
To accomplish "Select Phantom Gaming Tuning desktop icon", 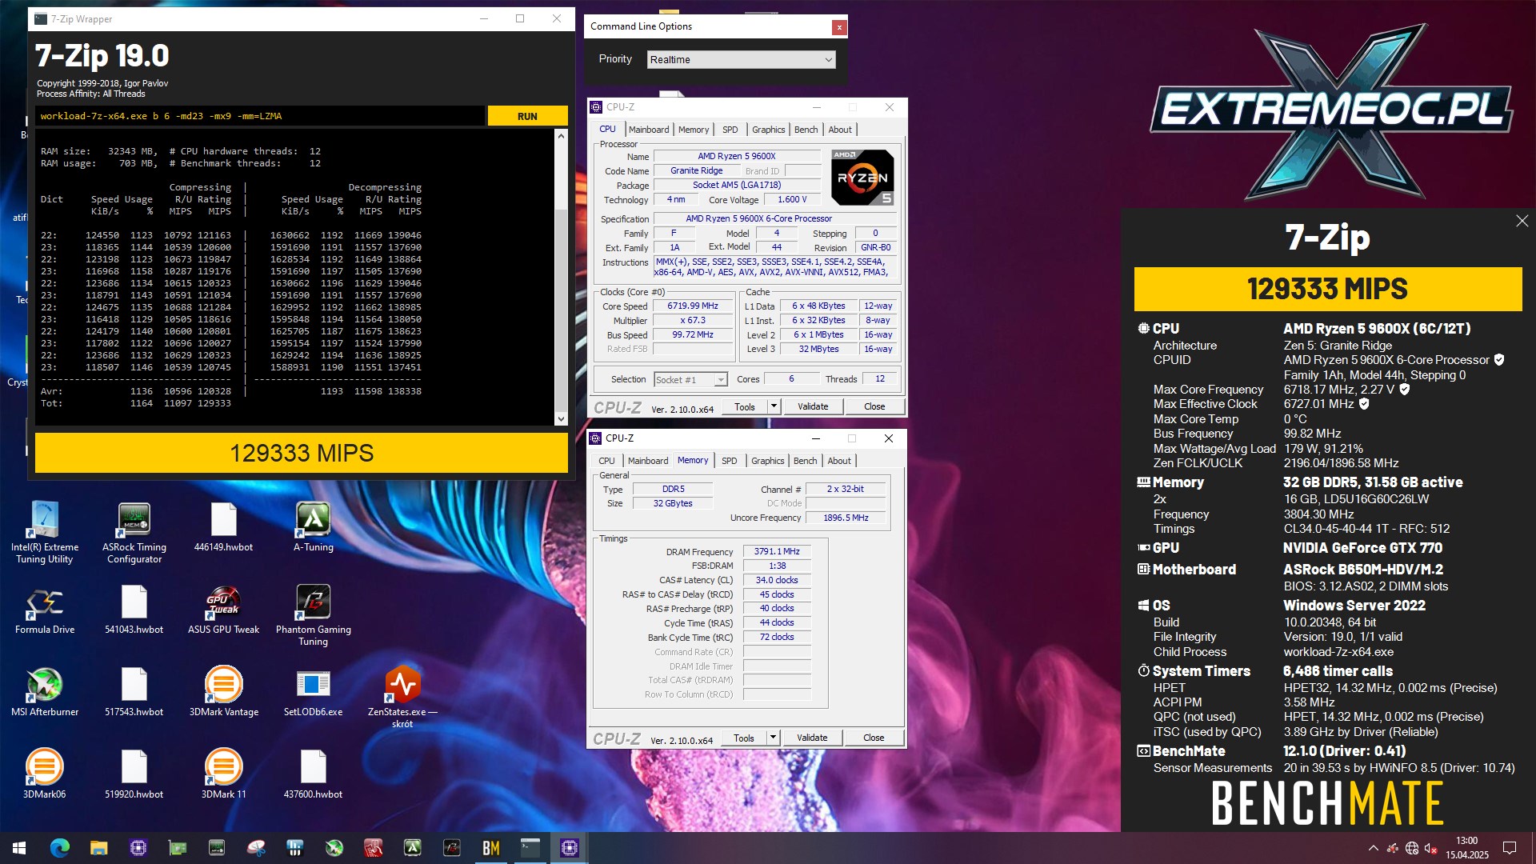I will [x=314, y=614].
